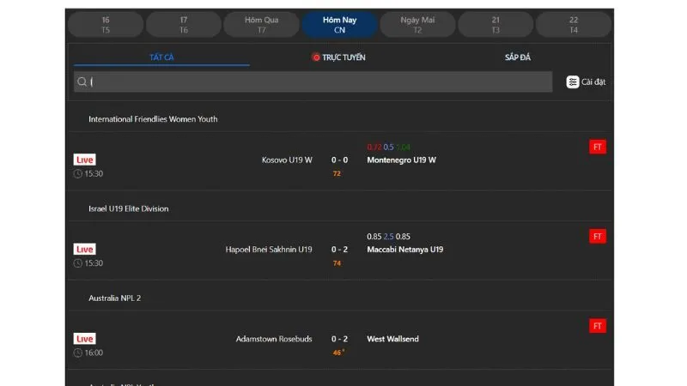Click FT badge on Maccabi Netanya row
This screenshot has width=687, height=386.
click(x=598, y=237)
